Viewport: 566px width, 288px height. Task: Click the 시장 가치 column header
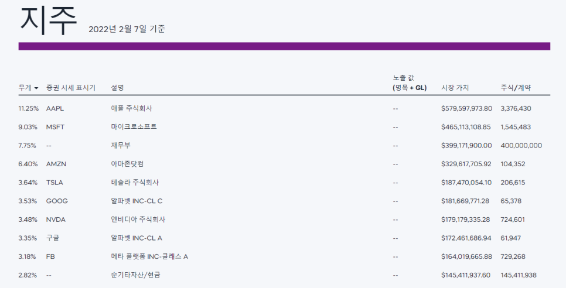point(455,88)
